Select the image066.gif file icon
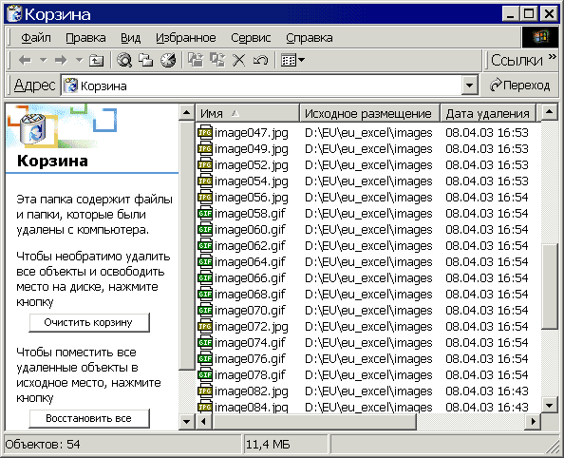564x458 pixels. click(205, 278)
